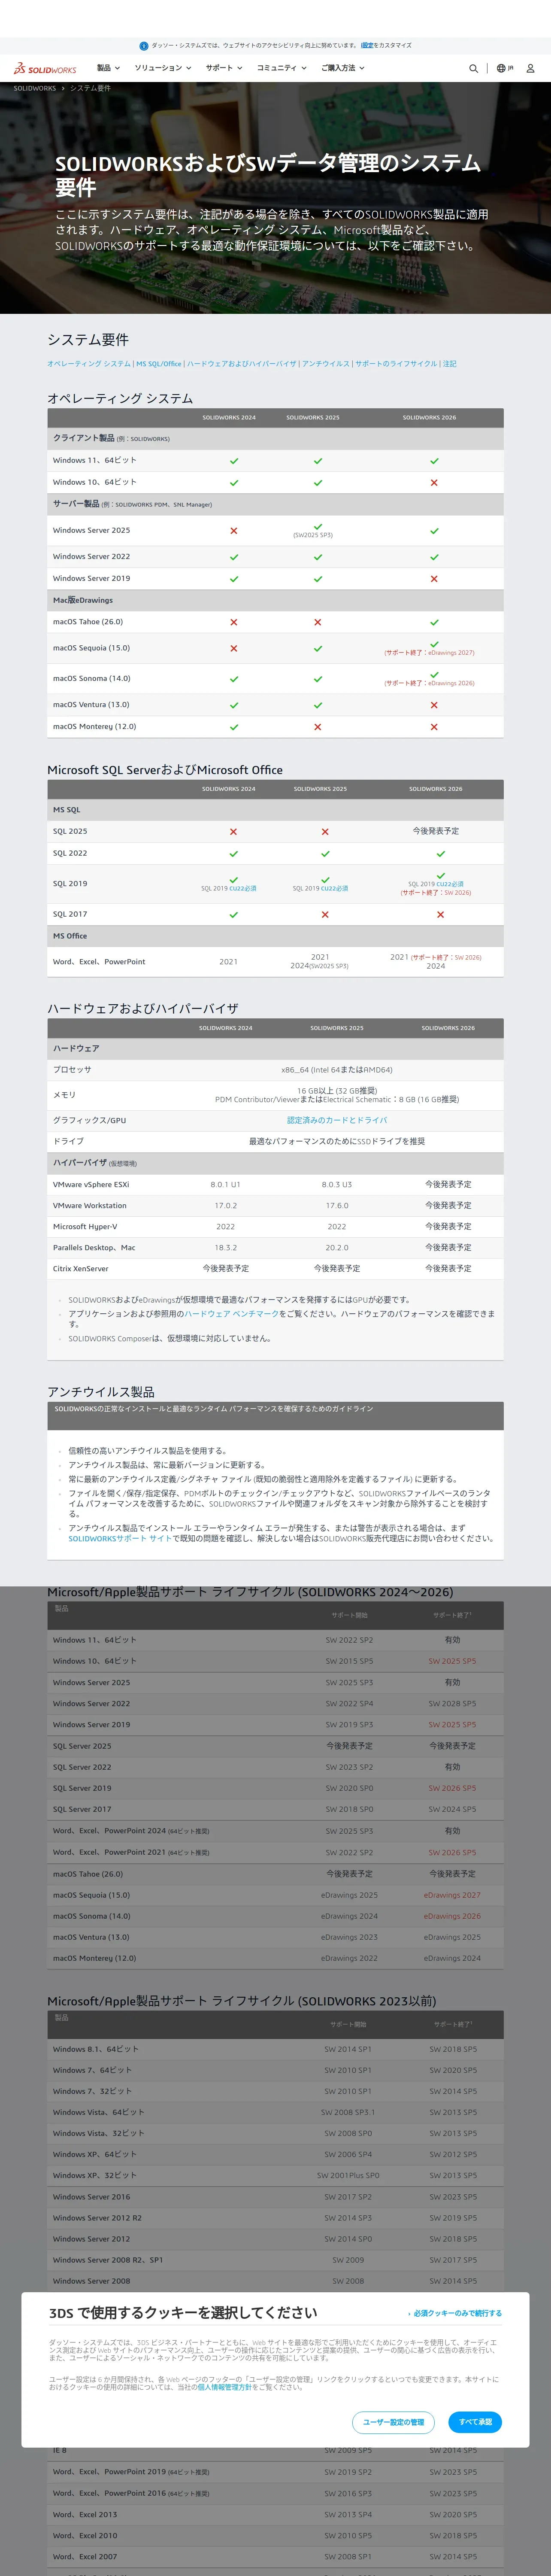Expand the コミュニティ navigation menu
This screenshot has height=2576, width=551.
(281, 68)
